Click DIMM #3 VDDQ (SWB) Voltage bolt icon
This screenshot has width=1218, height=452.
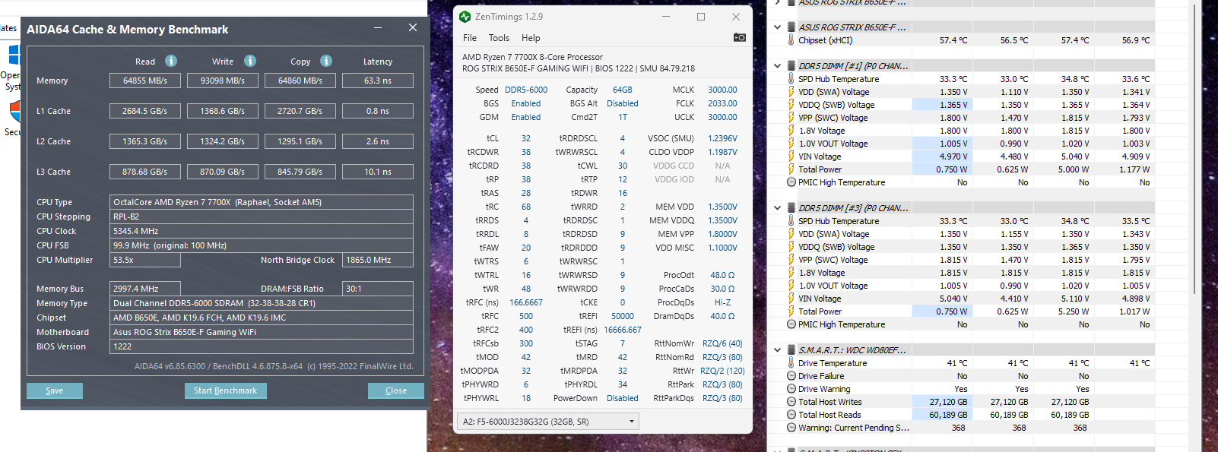click(791, 247)
